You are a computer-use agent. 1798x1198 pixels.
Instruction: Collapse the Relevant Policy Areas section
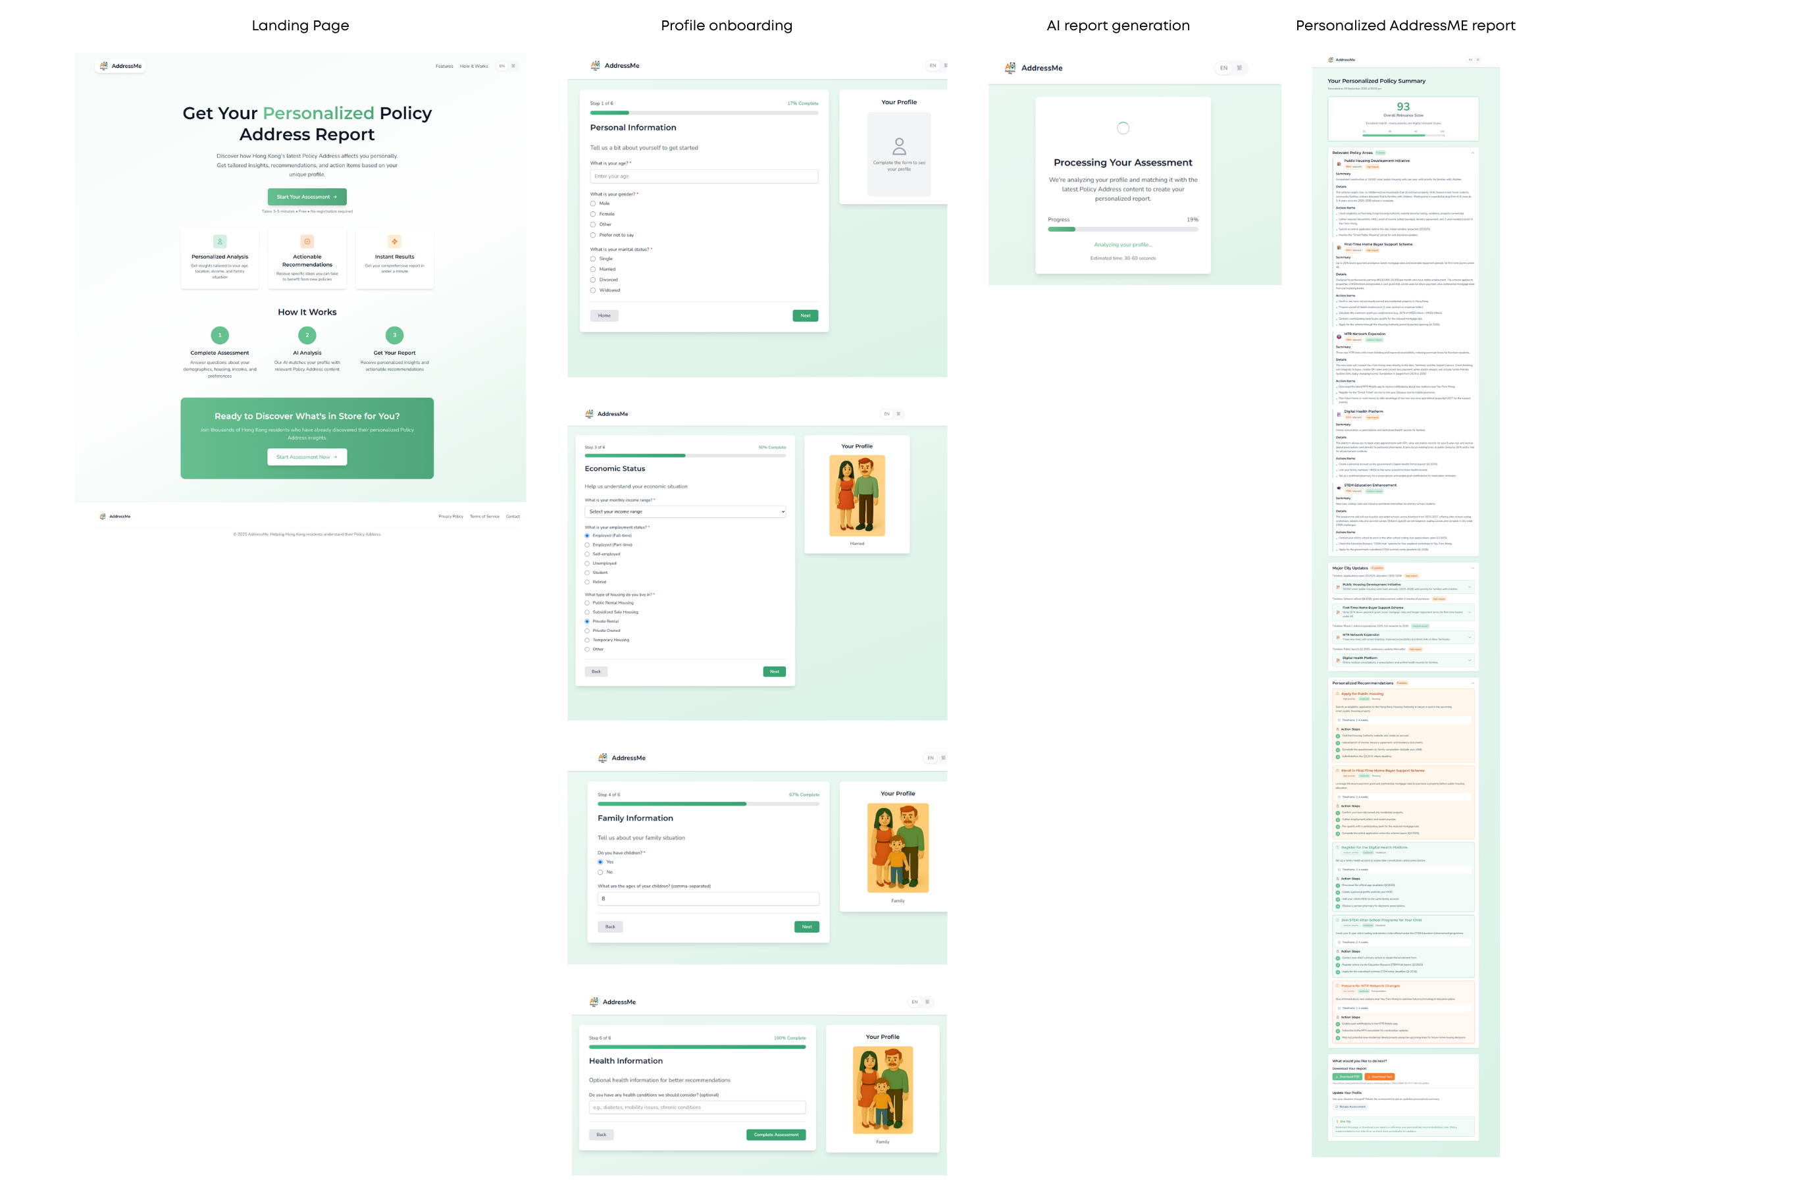point(1473,153)
